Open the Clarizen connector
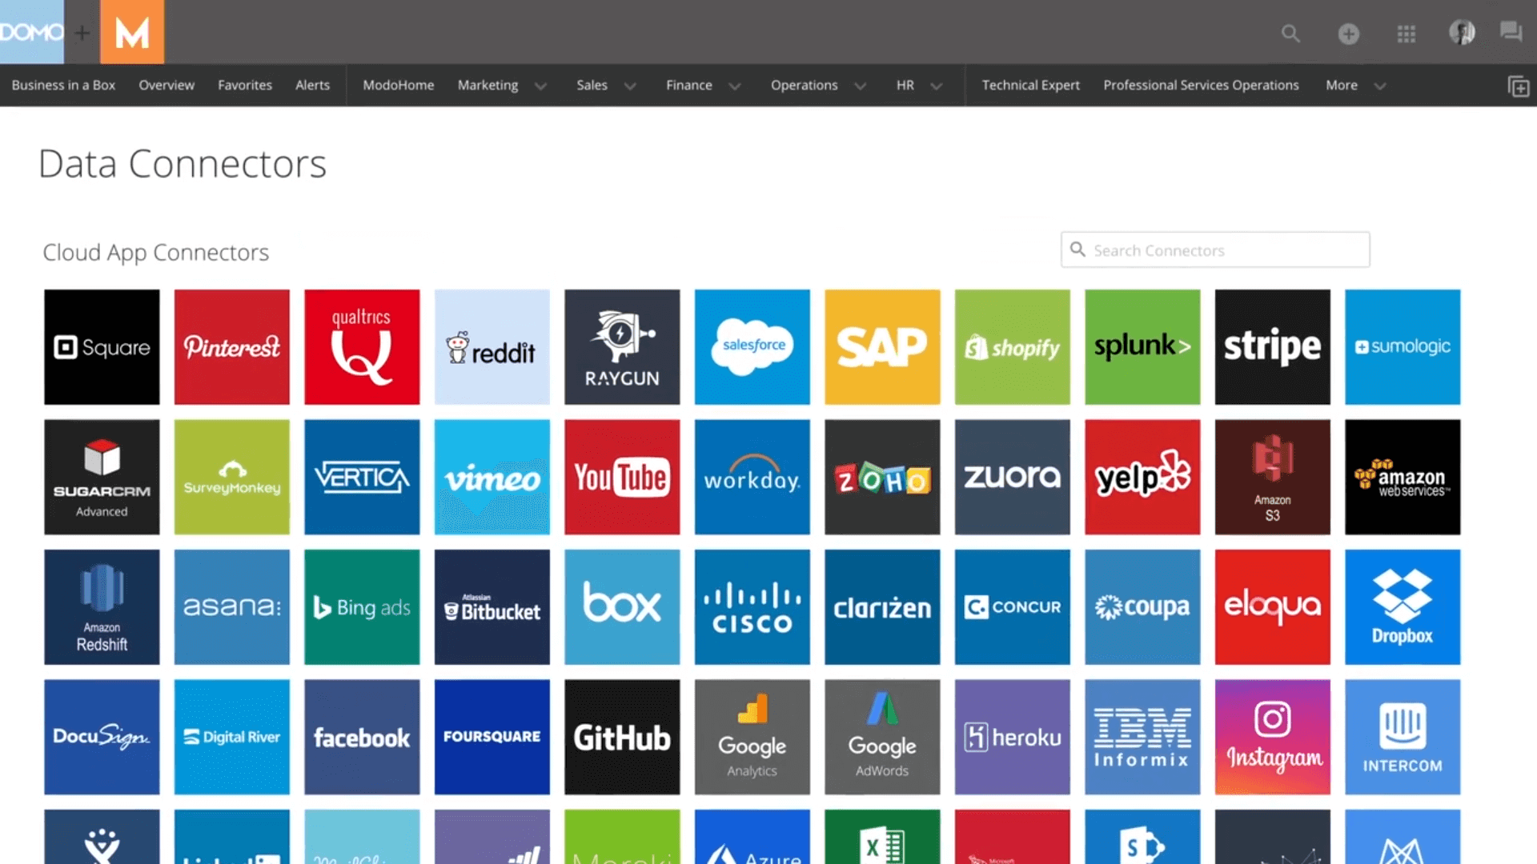The image size is (1537, 864). (882, 607)
